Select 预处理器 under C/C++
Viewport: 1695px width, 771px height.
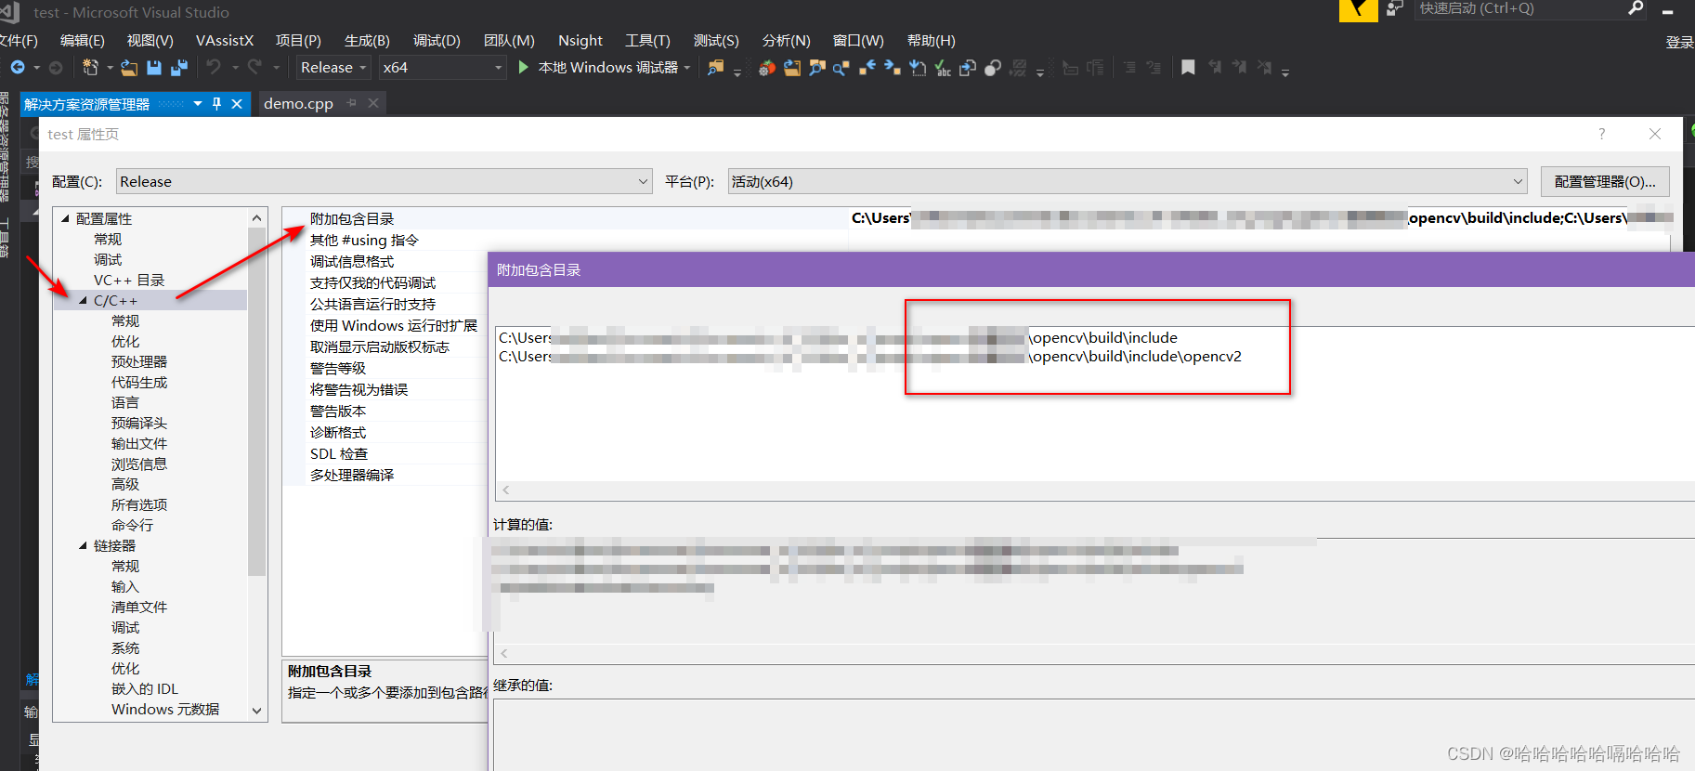point(139,361)
